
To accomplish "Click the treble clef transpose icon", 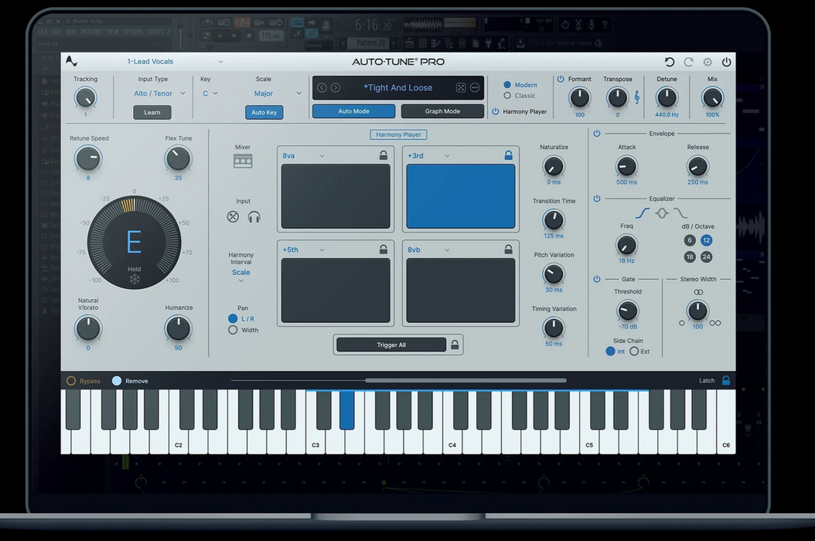I will click(636, 97).
